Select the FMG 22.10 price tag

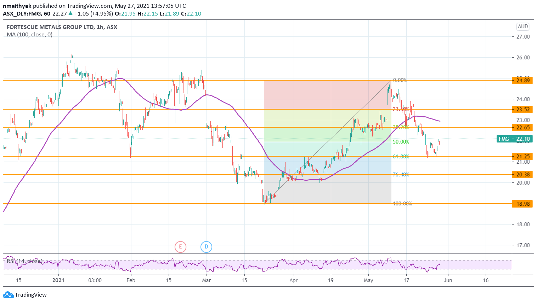click(x=514, y=139)
